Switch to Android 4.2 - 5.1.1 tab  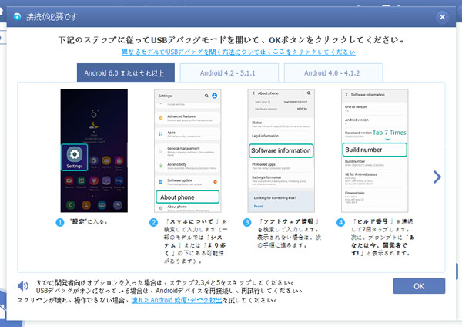pos(229,72)
